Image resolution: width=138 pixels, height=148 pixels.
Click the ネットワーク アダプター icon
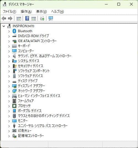(x=14, y=91)
